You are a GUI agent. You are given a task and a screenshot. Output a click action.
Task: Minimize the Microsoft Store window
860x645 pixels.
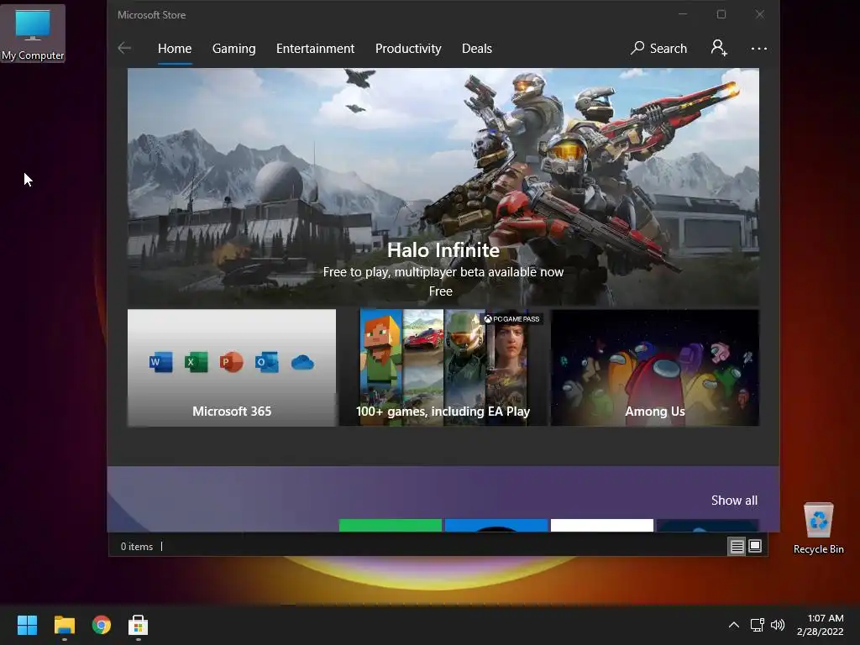[683, 14]
